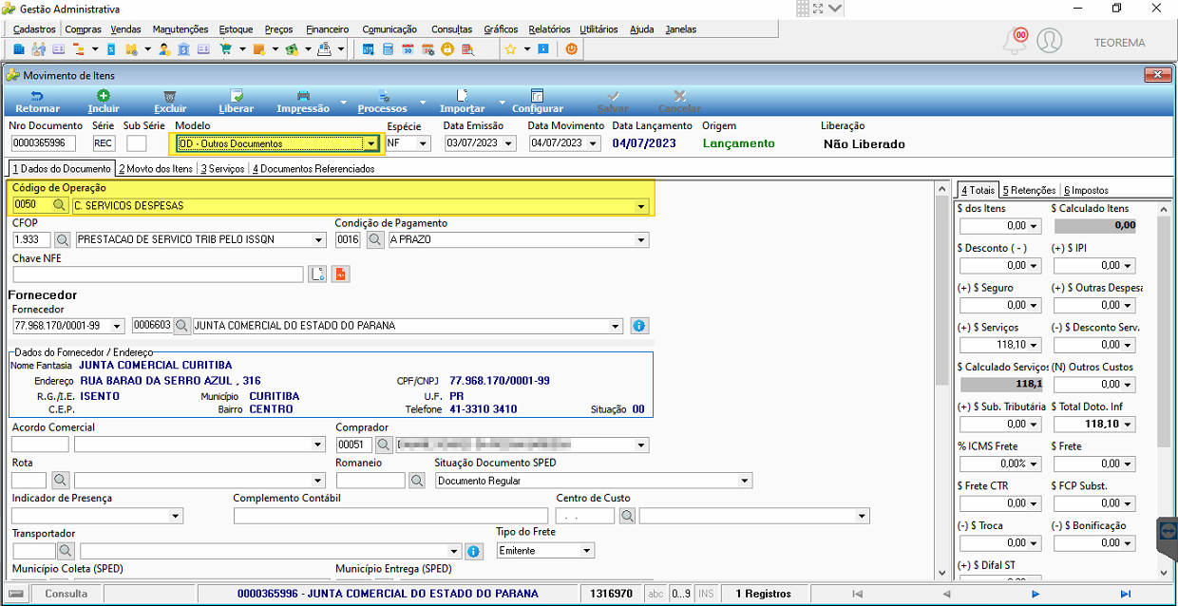This screenshot has height=606, width=1178.
Task: Click the Rota search magnifier icon
Action: pyautogui.click(x=62, y=481)
